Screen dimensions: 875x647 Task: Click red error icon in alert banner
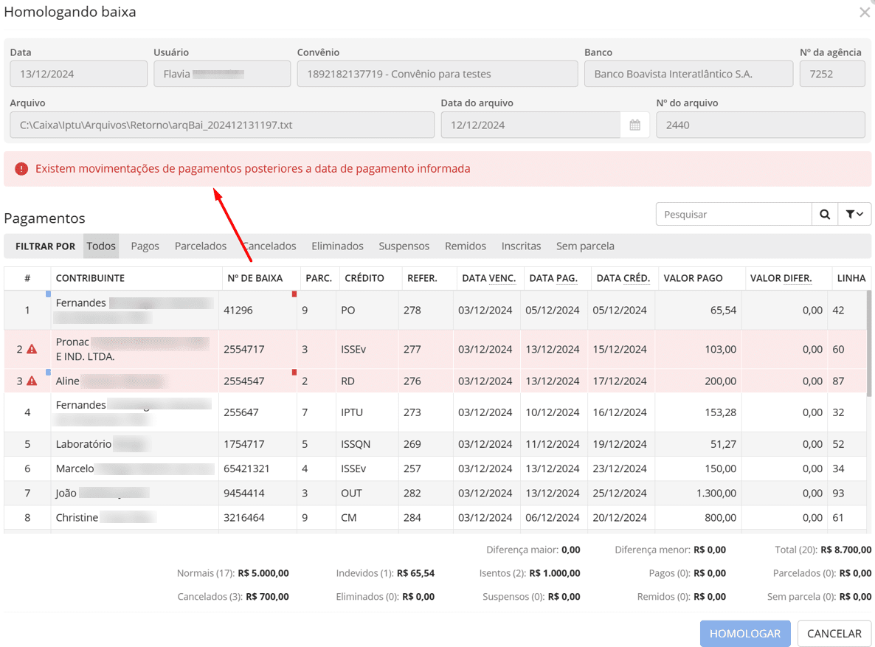pos(21,169)
